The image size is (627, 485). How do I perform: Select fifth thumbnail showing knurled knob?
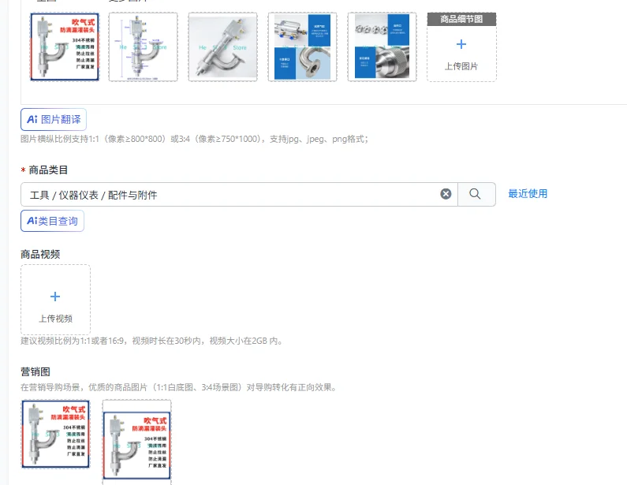tap(382, 47)
